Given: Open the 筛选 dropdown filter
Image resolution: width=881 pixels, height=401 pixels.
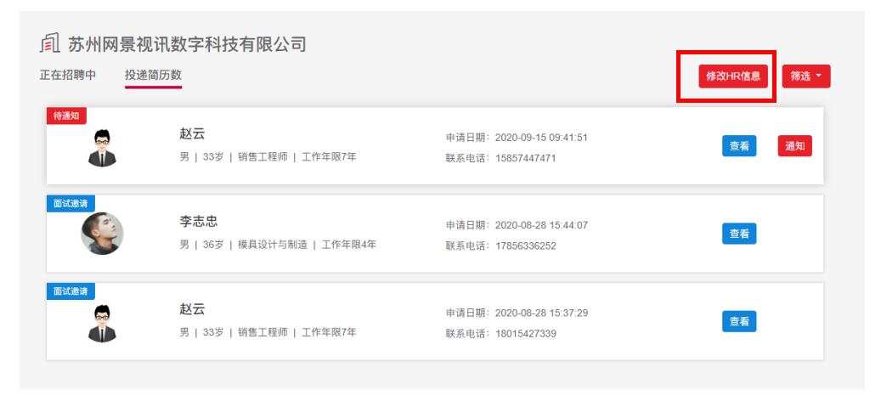Looking at the screenshot, I should (805, 76).
